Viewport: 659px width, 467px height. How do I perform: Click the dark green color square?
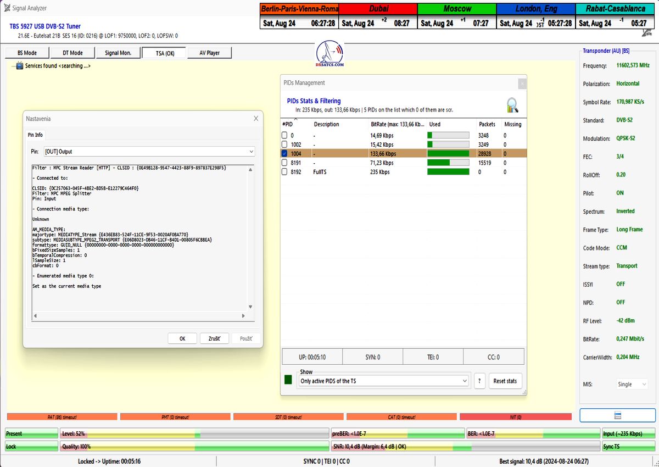[x=288, y=380]
